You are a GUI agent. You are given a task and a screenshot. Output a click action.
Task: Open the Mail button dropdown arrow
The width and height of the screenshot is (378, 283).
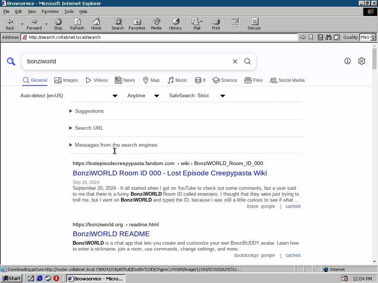(x=201, y=22)
